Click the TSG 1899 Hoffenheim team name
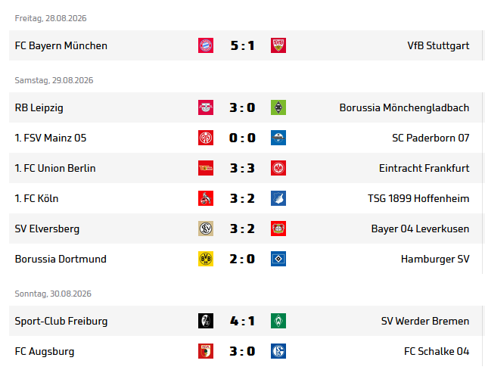485x370 pixels. pyautogui.click(x=418, y=198)
